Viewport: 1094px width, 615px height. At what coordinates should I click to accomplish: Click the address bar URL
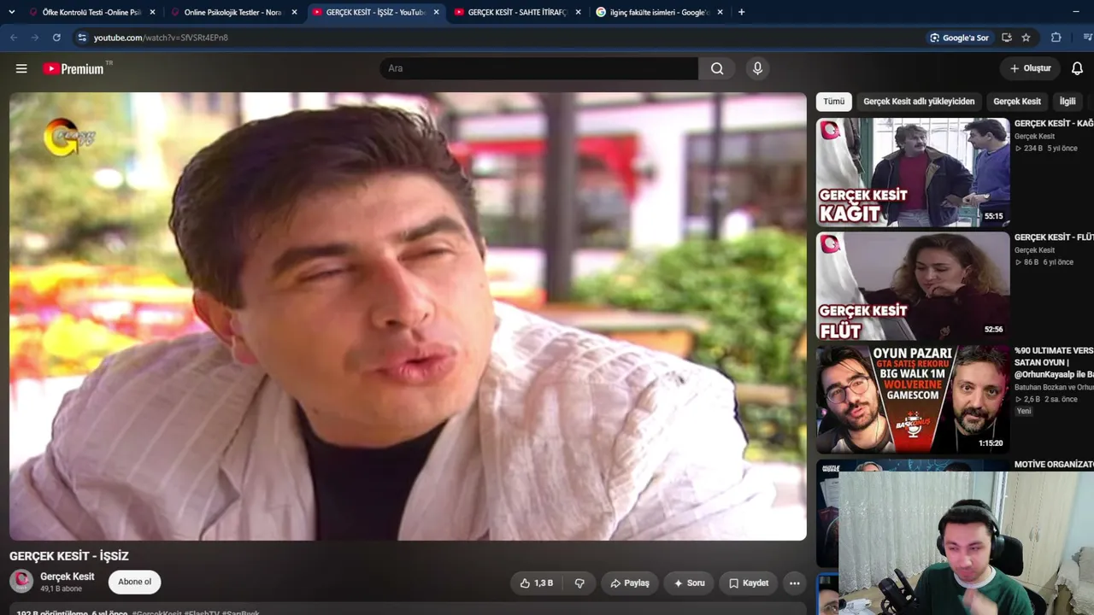[161, 38]
